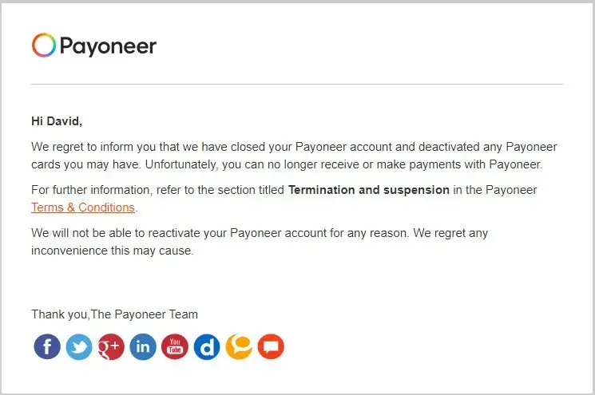Click the 'We regret to inform you' sentence

tap(160, 147)
